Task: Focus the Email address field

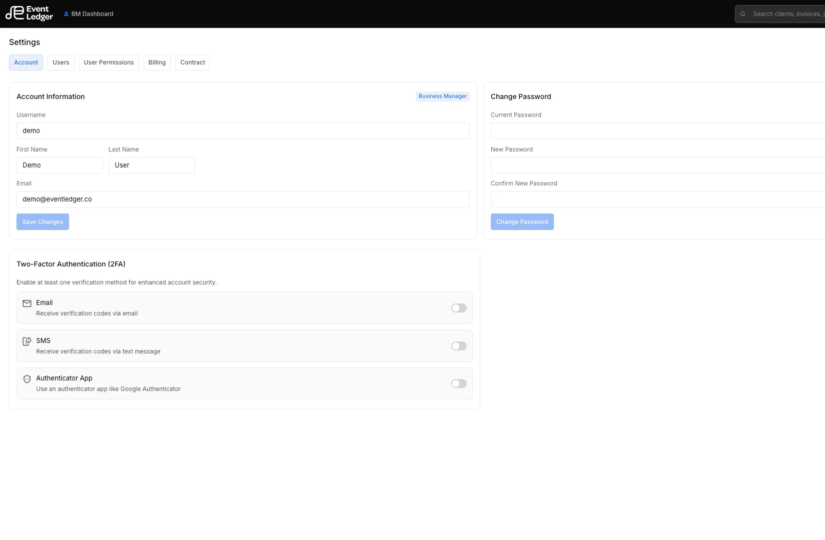Action: click(243, 199)
